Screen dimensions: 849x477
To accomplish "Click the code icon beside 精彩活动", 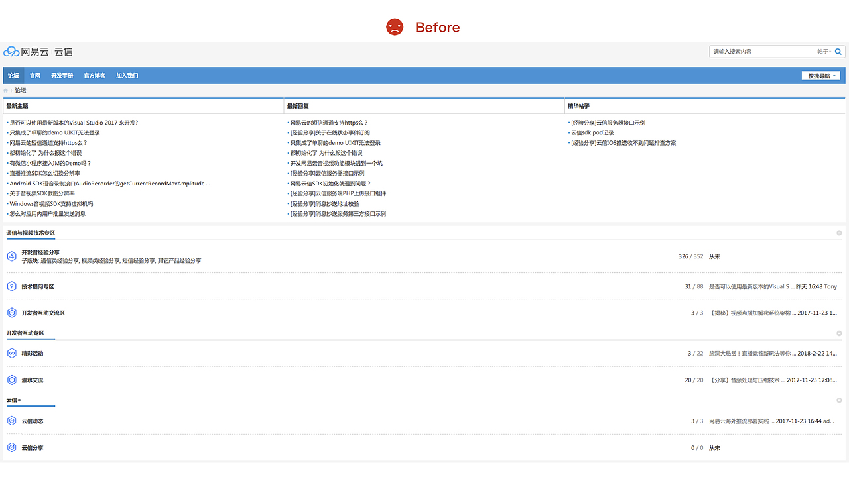I will pos(11,354).
